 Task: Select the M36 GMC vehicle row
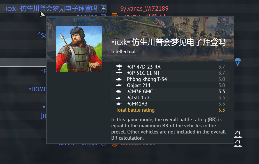pyautogui.click(x=170, y=92)
